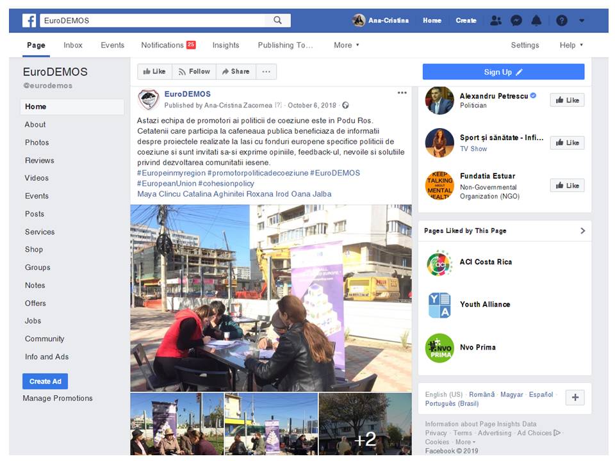615x461 pixels.
Task: Switch to the Events tab
Action: coord(112,45)
